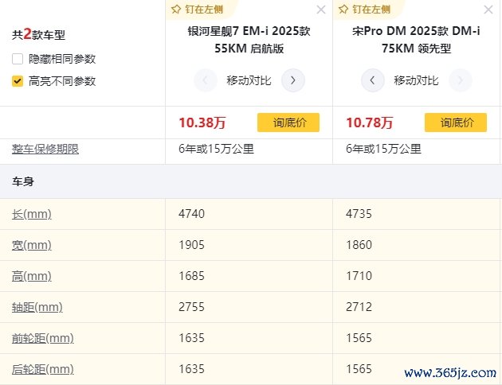502x385 pixels.
Task: Enable 隐藏相同参数 checkbox
Action: click(x=18, y=59)
